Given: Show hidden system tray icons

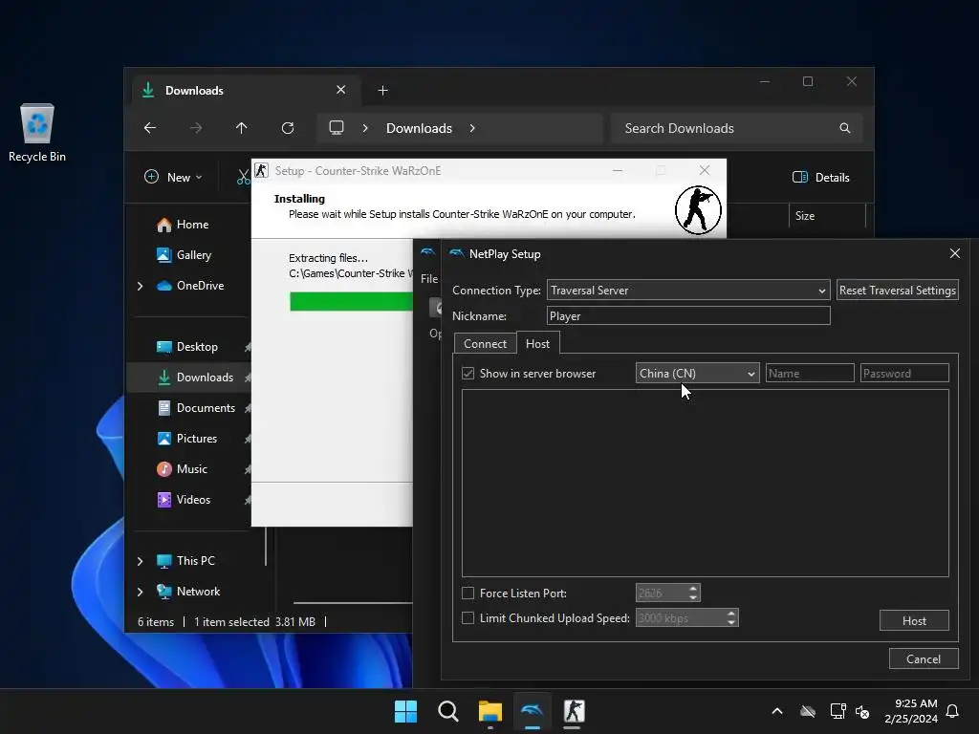Looking at the screenshot, I should (777, 711).
